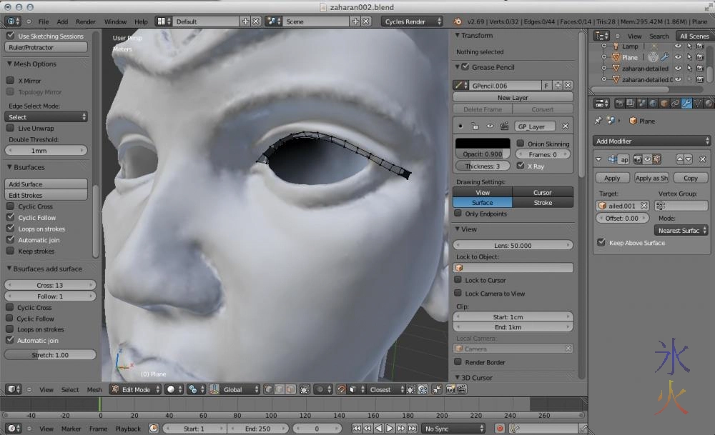
Task: Open the Render menu in the top bar
Action: tap(86, 21)
